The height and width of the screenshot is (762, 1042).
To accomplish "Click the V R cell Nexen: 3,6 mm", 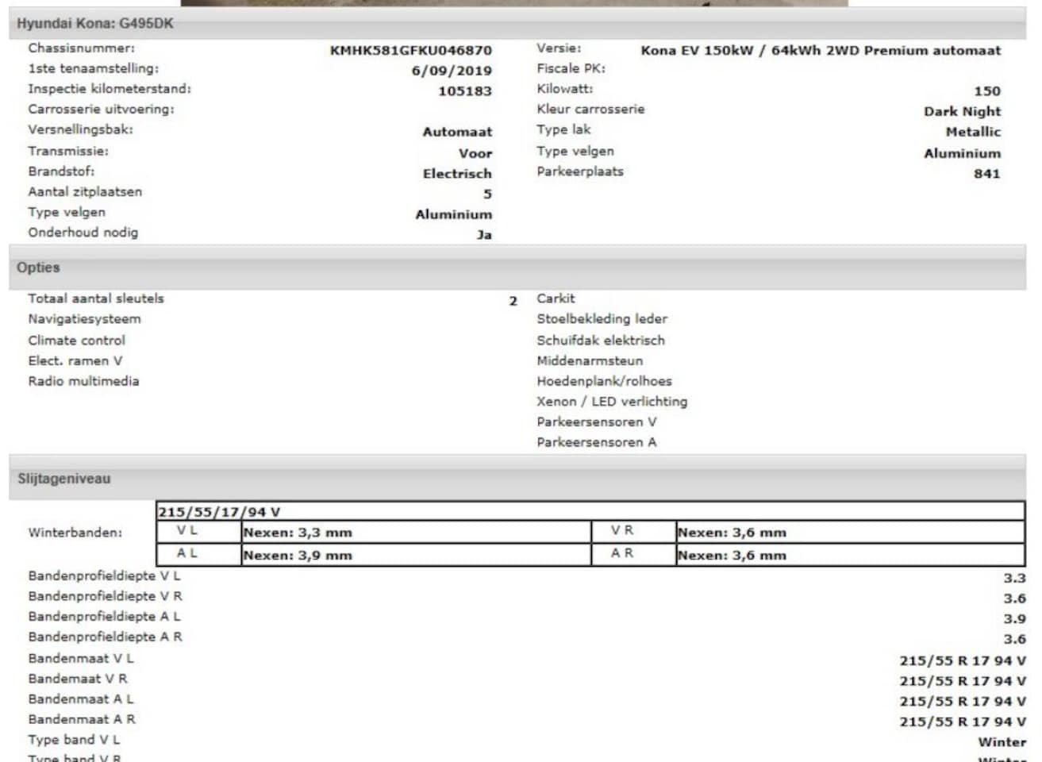I will (850, 533).
